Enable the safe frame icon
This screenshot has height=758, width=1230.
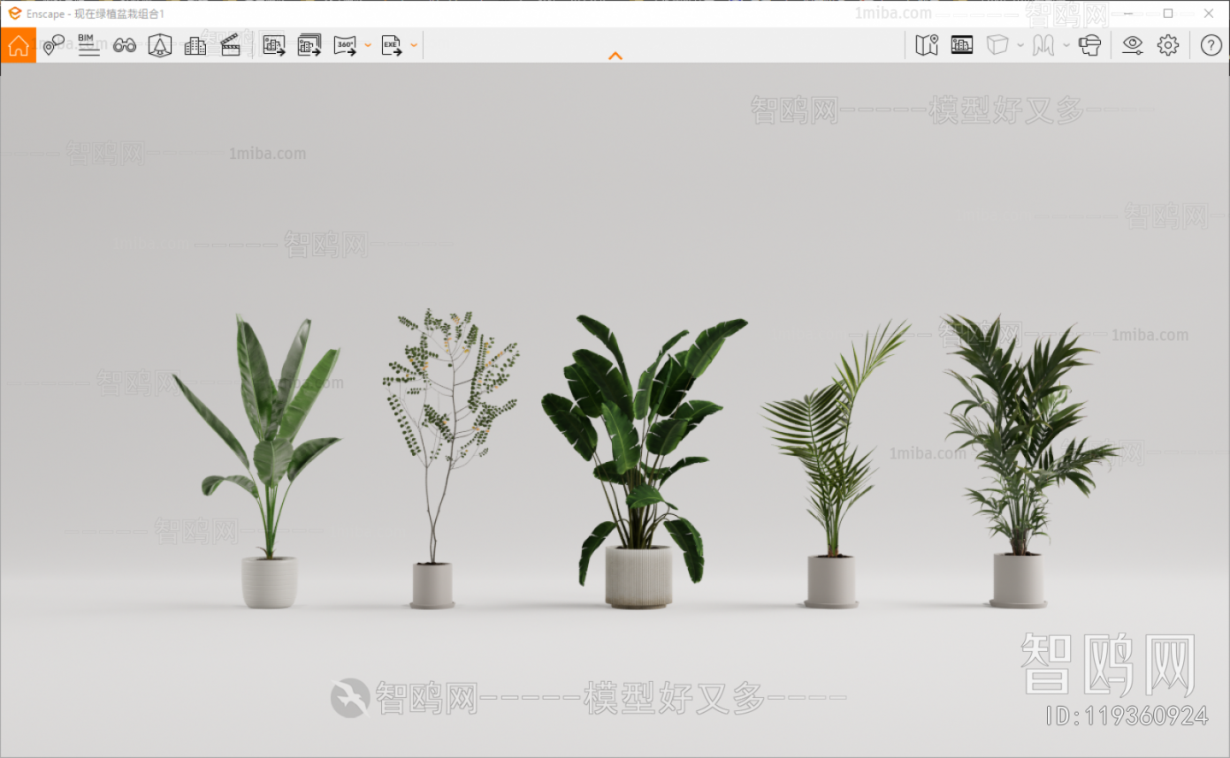160,45
